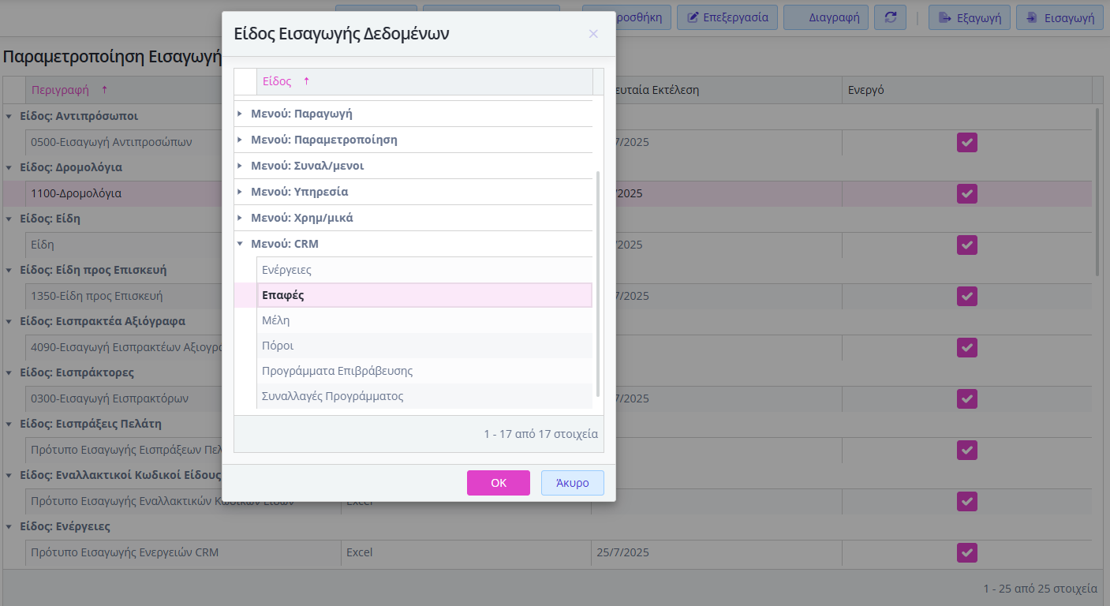This screenshot has height=606, width=1110.
Task: Close the Είδος Εισαγωγής Δεδομένων dialog
Action: 593,34
